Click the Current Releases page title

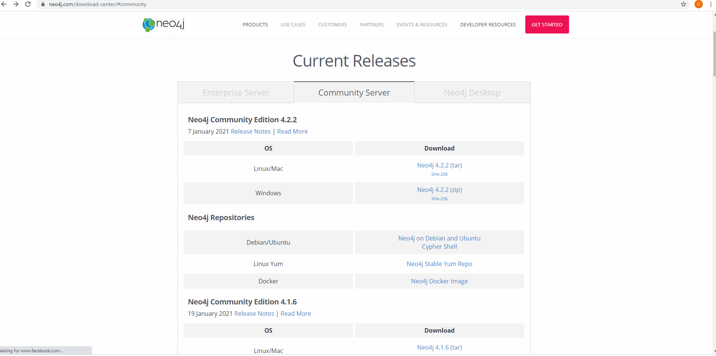[x=354, y=61]
